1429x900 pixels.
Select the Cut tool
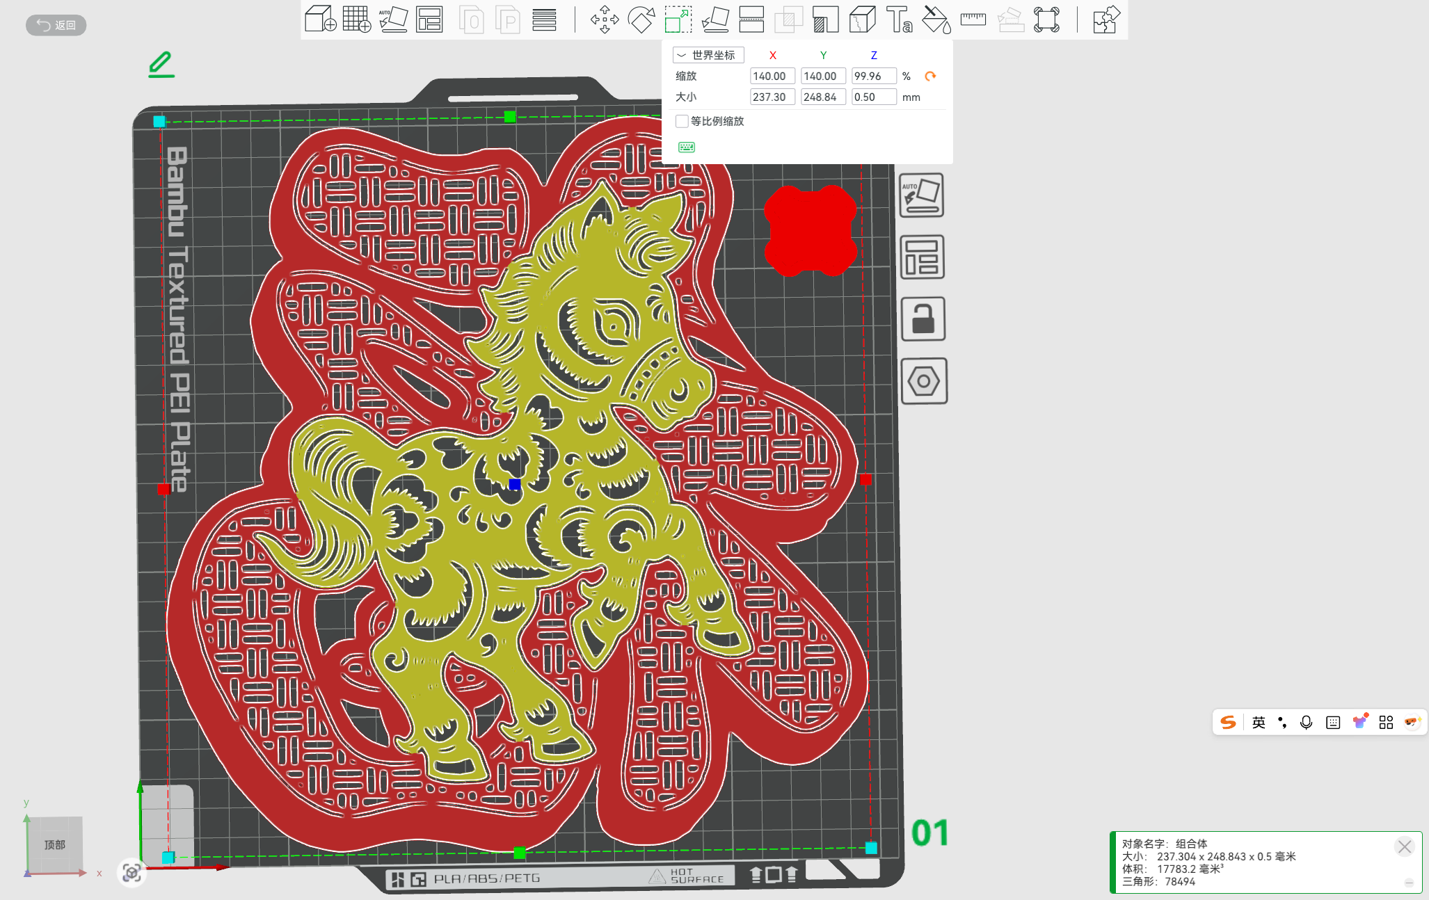pyautogui.click(x=751, y=19)
